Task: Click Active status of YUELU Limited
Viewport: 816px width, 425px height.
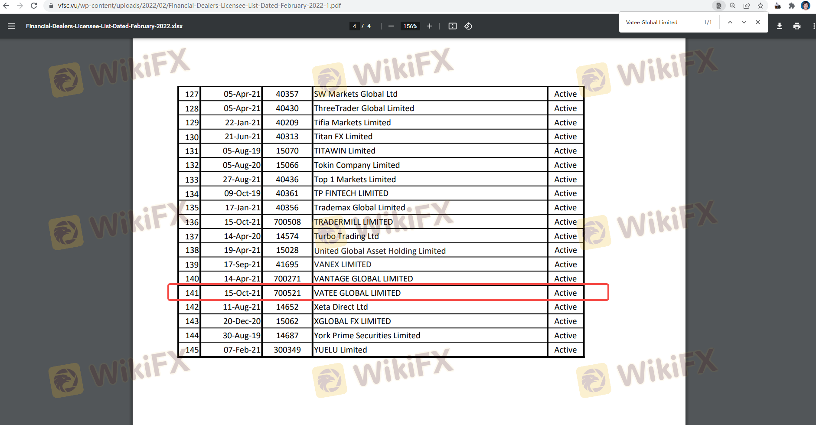Action: pos(565,350)
